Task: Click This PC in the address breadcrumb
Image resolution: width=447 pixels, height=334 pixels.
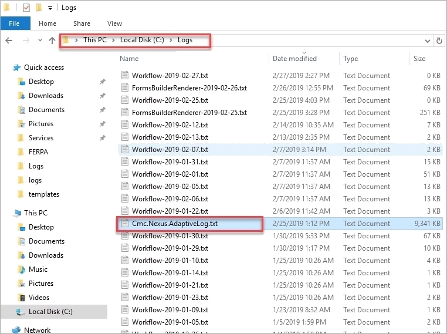Action: [x=94, y=40]
